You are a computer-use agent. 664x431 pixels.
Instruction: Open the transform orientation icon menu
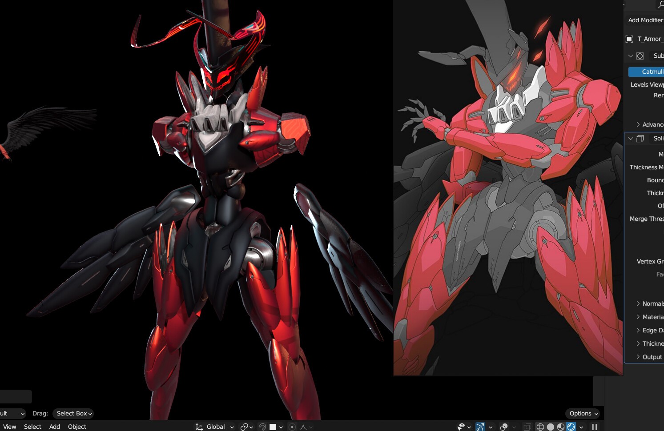click(x=199, y=427)
